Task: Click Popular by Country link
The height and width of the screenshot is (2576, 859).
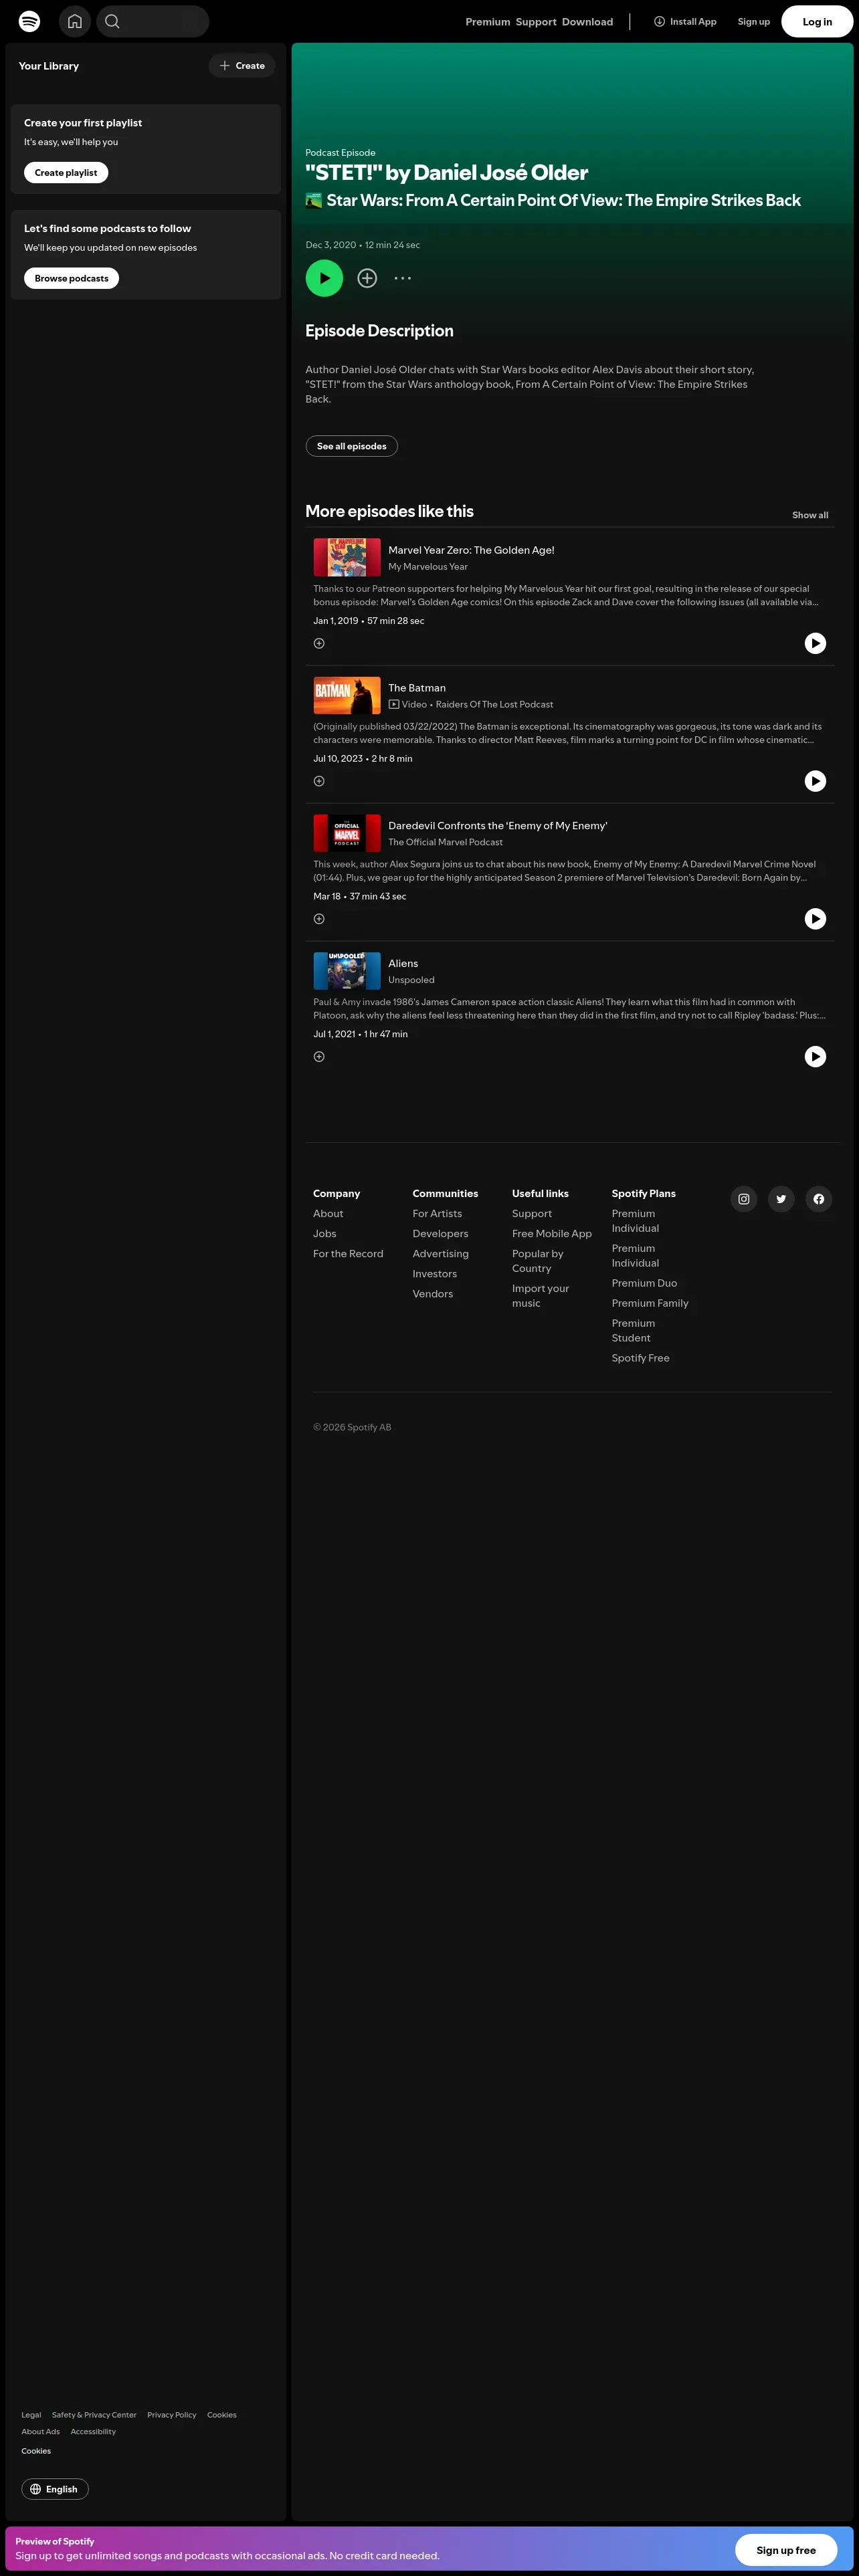Action: pyautogui.click(x=538, y=1261)
